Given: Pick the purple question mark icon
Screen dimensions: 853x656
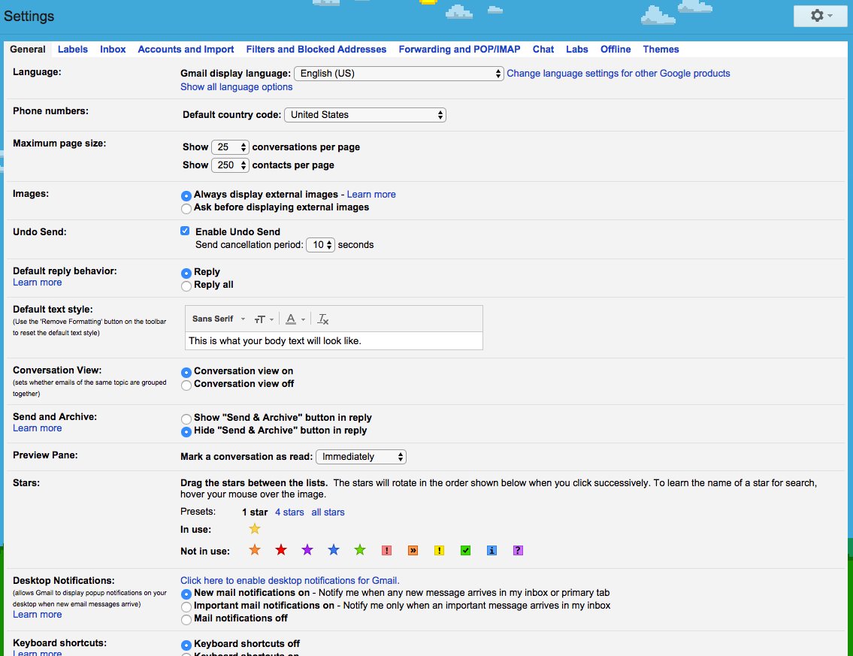Looking at the screenshot, I should tap(518, 551).
